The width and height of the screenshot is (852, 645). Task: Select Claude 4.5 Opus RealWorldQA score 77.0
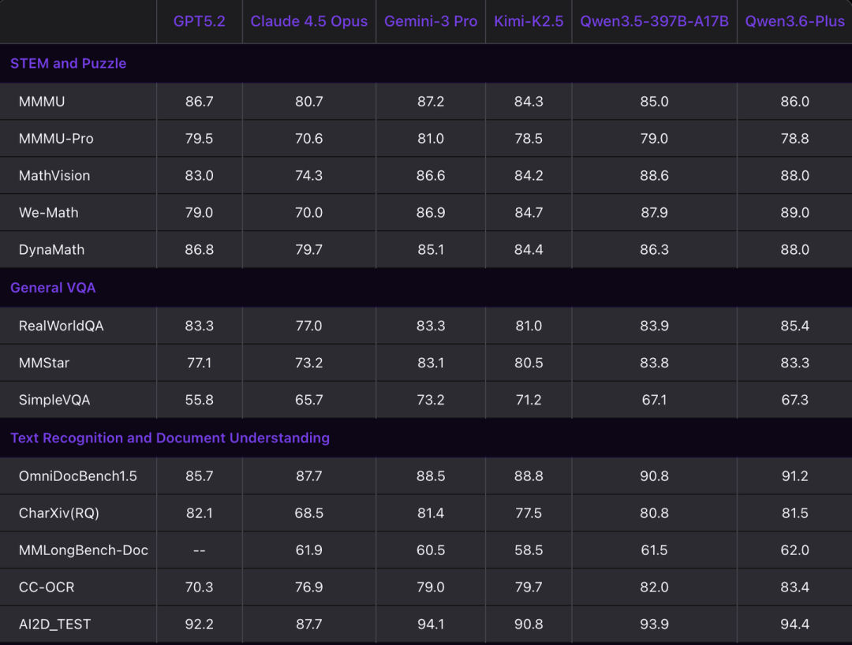tap(308, 326)
